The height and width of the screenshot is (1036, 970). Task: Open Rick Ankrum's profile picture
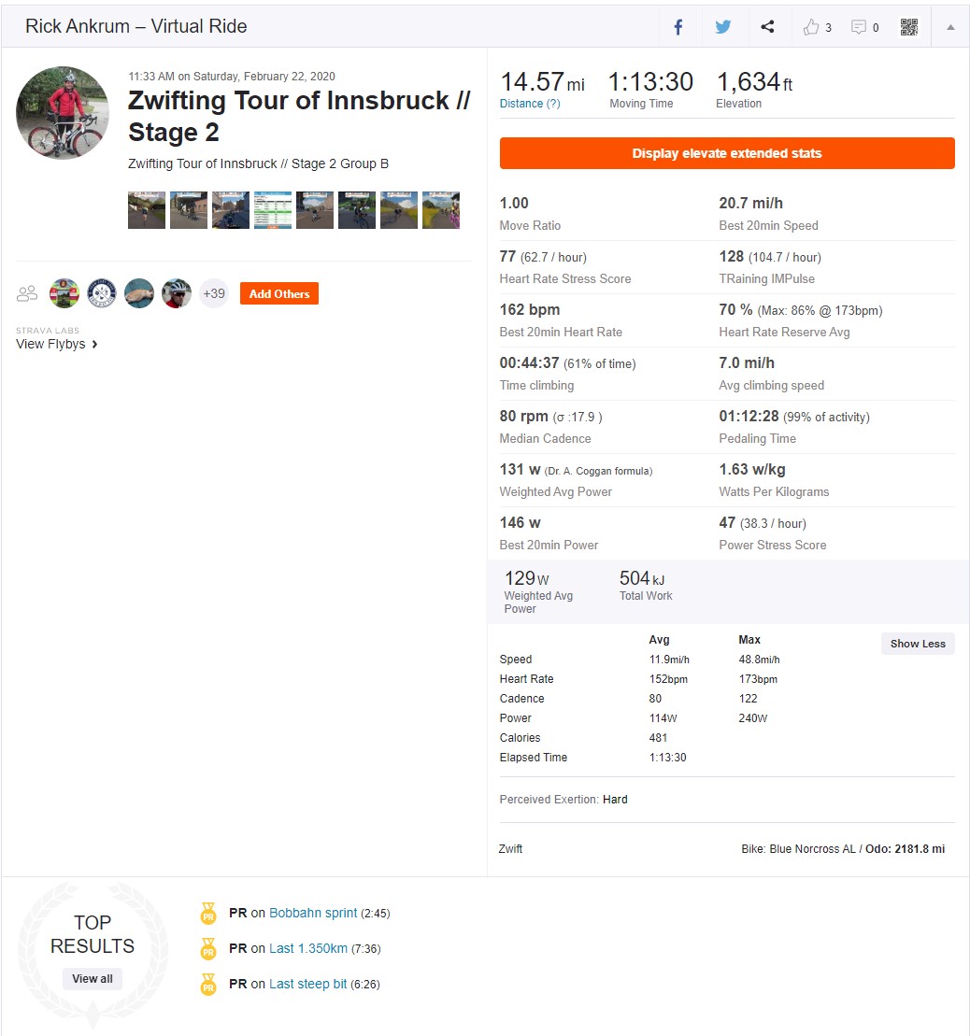click(63, 113)
